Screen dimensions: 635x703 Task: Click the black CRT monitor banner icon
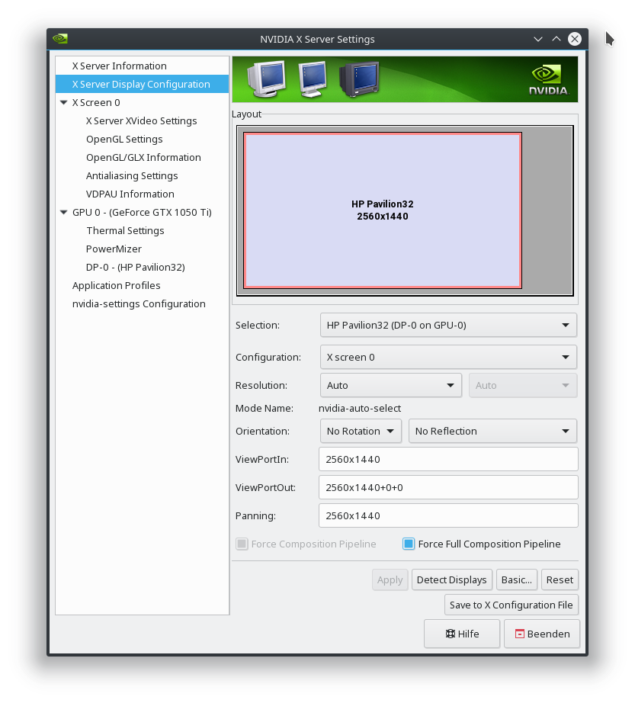pyautogui.click(x=359, y=79)
